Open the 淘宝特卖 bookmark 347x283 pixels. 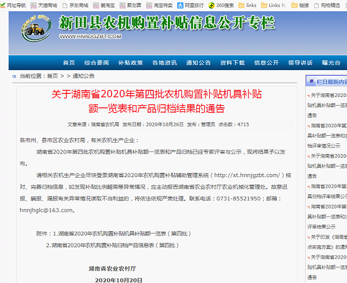(159, 5)
